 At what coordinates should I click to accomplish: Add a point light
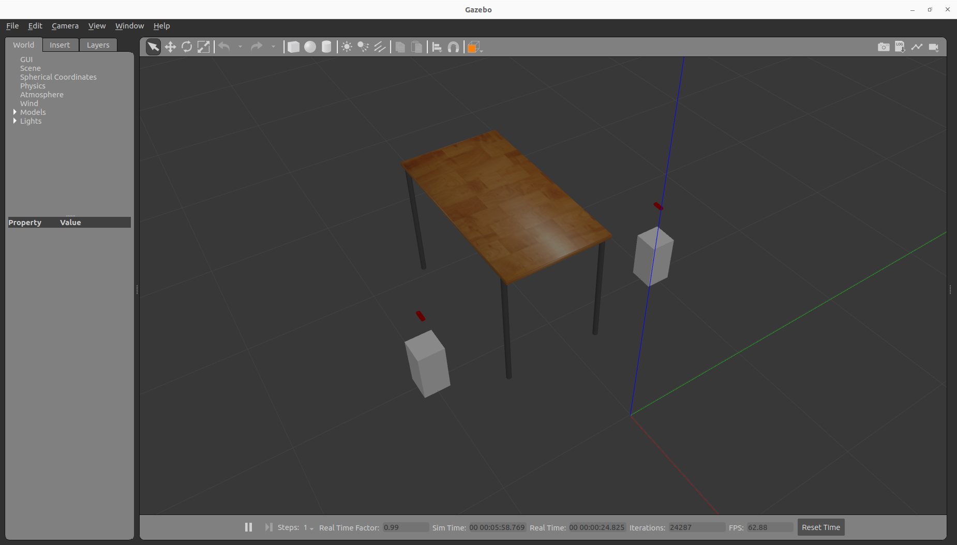(x=347, y=47)
